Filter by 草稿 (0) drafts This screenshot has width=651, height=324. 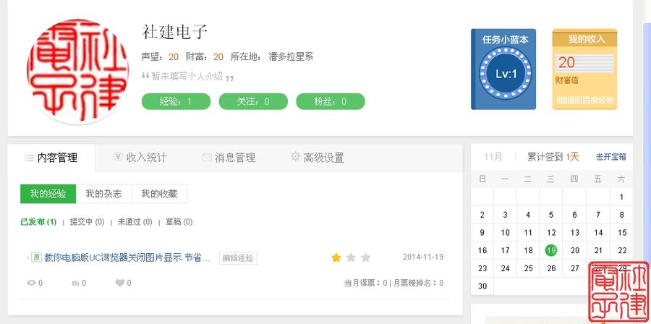click(179, 222)
